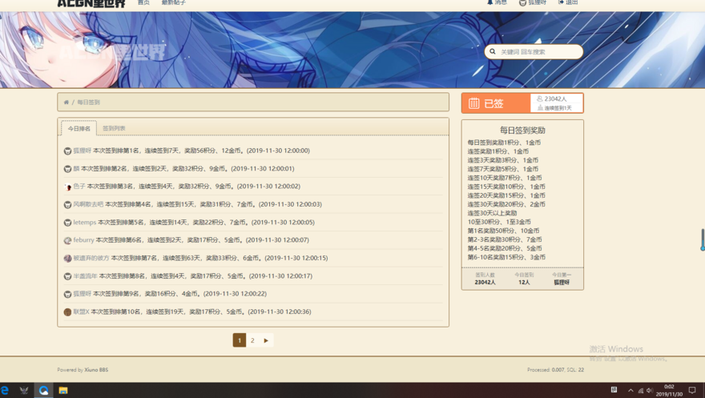Open 消息 notifications bell in header

pyautogui.click(x=497, y=2)
